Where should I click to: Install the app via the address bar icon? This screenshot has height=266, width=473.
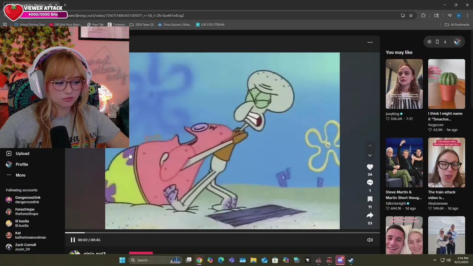[x=403, y=16]
